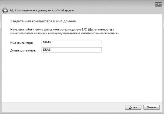Click the heading "Введите имя компьютера и имя домена"
Screen dimensions: 164x114
(x=43, y=21)
